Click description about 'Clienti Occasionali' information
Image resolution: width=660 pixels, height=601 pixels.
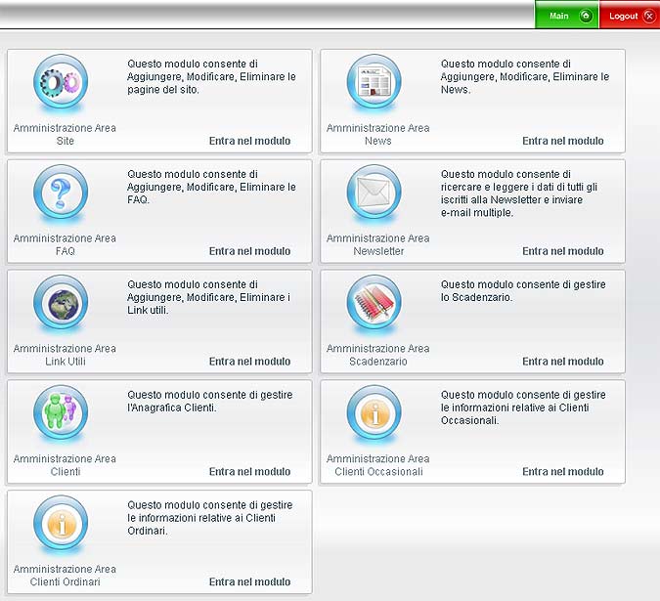(x=523, y=408)
